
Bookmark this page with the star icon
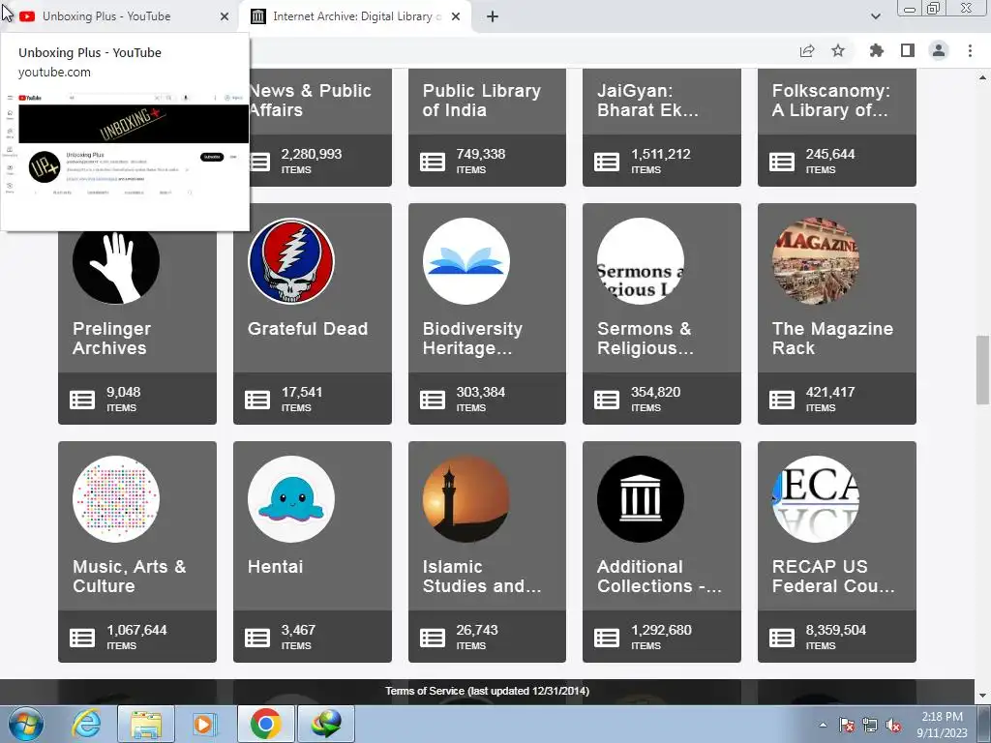click(x=838, y=50)
